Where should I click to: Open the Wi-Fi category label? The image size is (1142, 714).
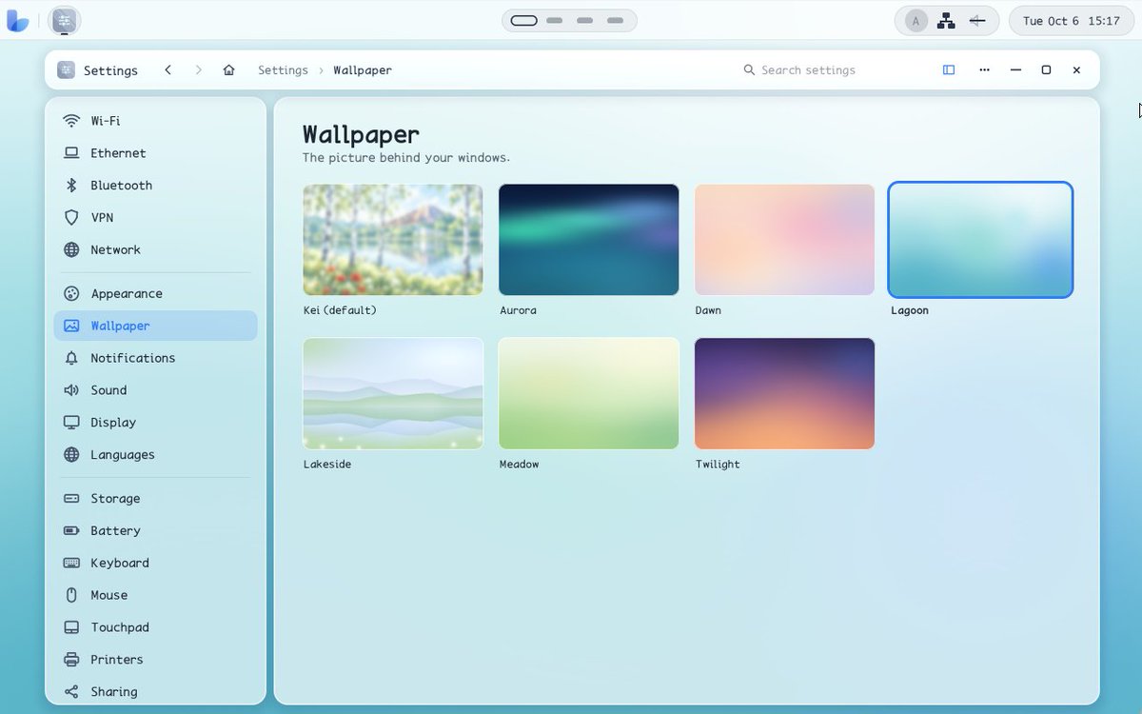pos(106,121)
